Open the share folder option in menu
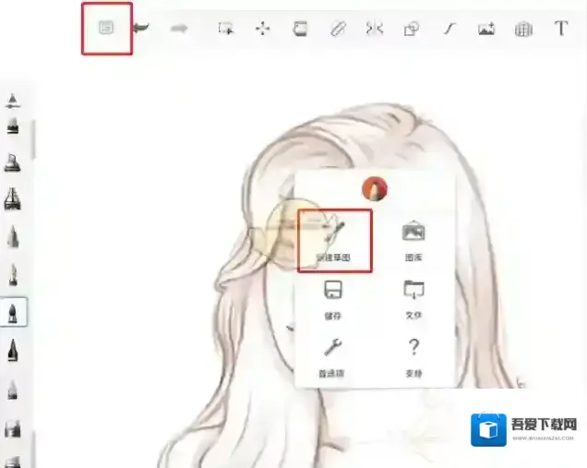587x468 pixels. (413, 299)
